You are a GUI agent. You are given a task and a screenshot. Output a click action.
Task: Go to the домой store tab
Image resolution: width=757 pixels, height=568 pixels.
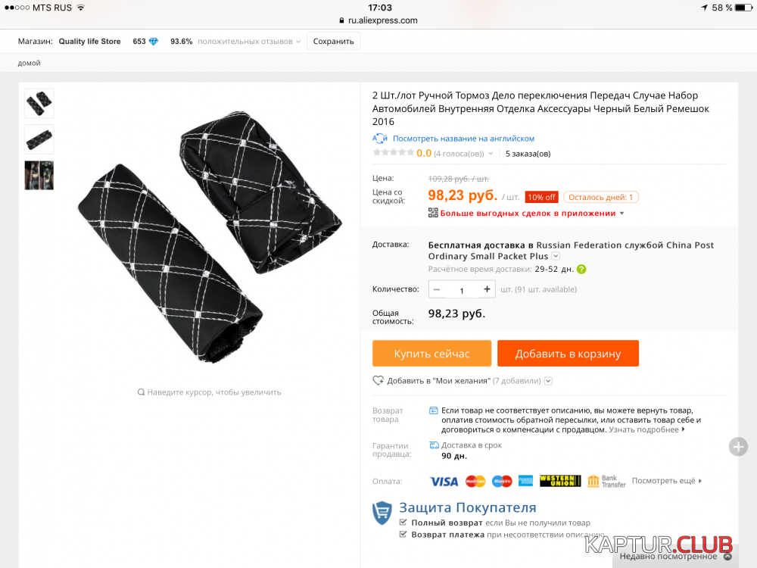click(29, 63)
